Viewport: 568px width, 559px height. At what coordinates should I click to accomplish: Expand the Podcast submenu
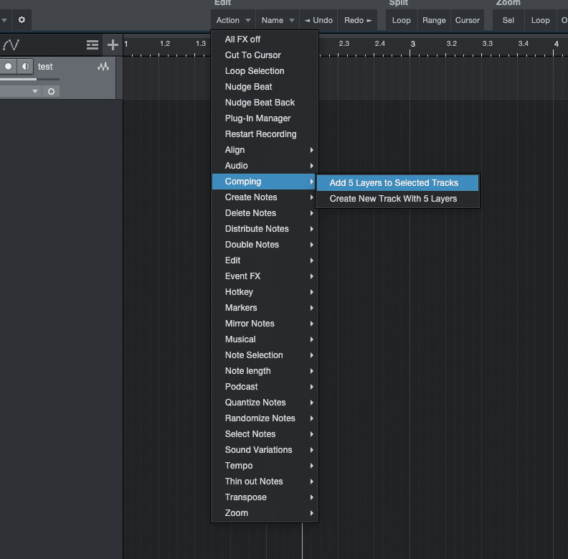pos(265,387)
